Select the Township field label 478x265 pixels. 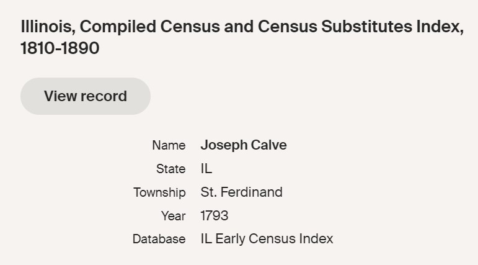pyautogui.click(x=159, y=192)
